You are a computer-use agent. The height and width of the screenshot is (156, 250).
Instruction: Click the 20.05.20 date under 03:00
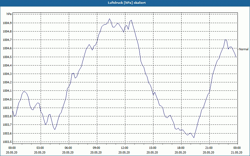(40, 152)
